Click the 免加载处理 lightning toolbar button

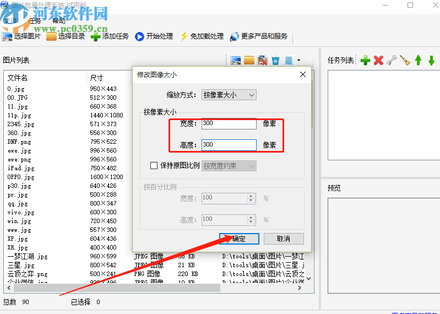pos(202,36)
